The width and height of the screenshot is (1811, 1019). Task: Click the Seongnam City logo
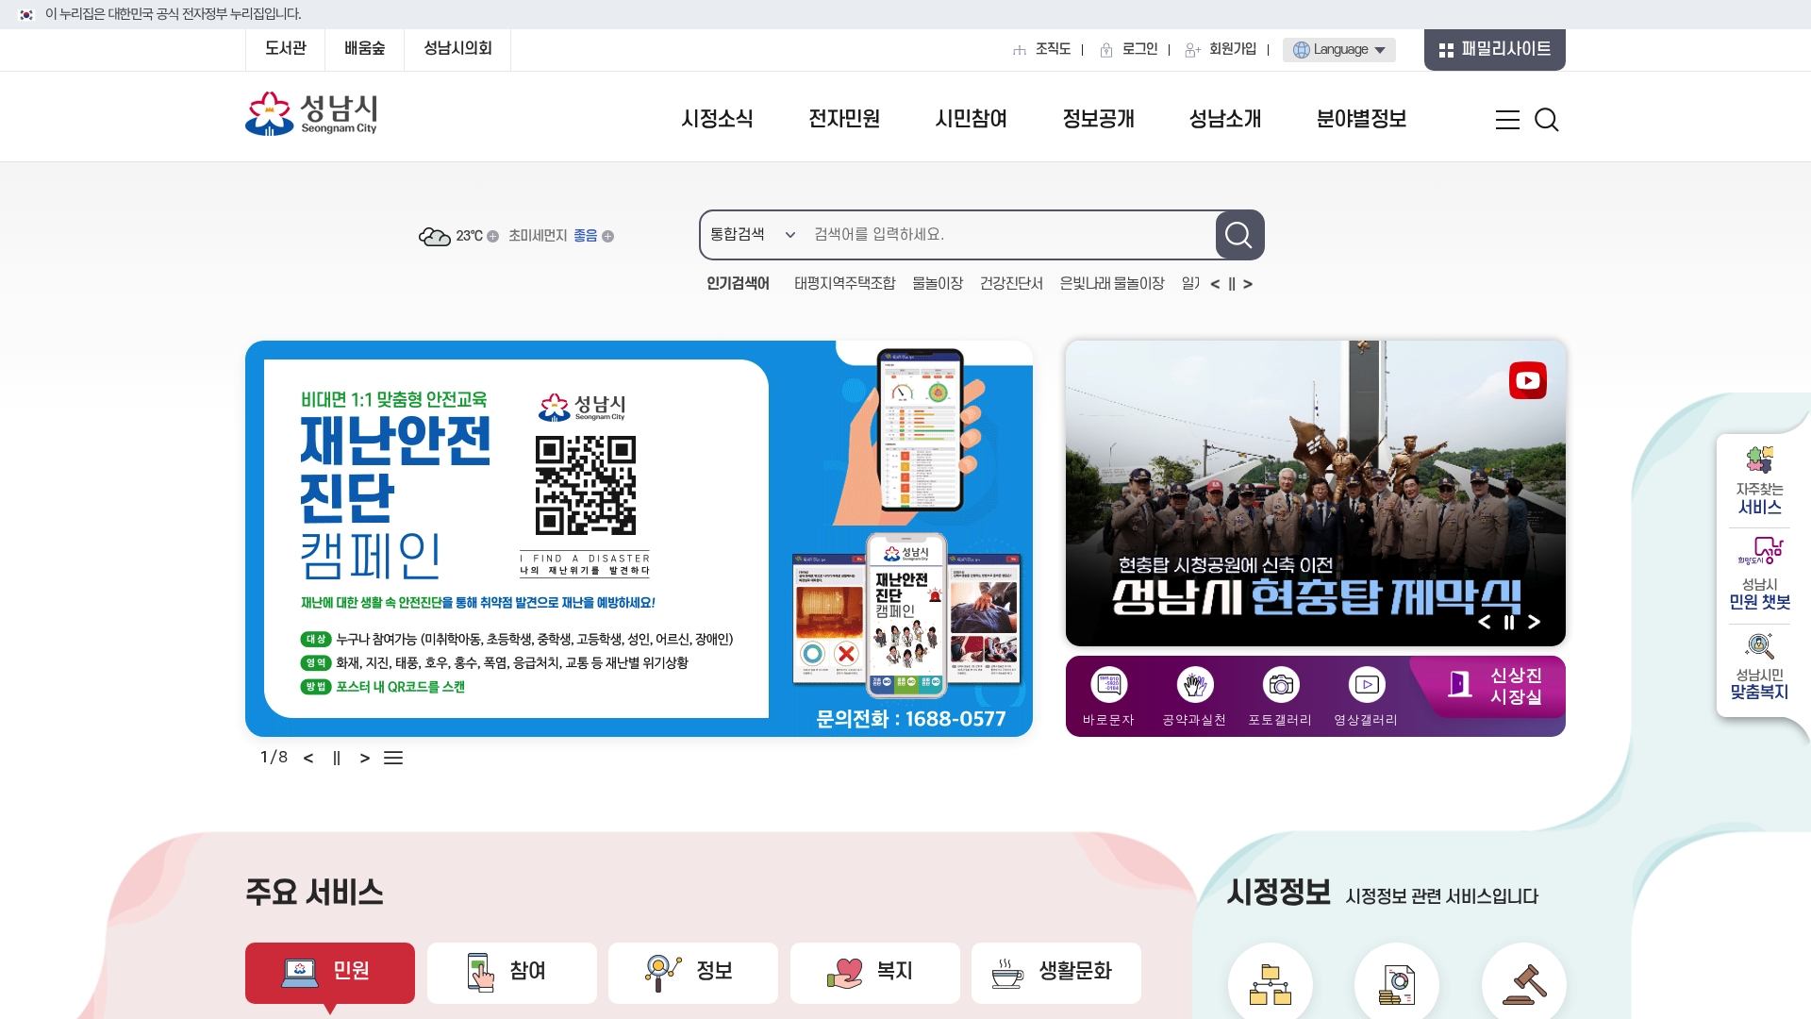point(311,114)
